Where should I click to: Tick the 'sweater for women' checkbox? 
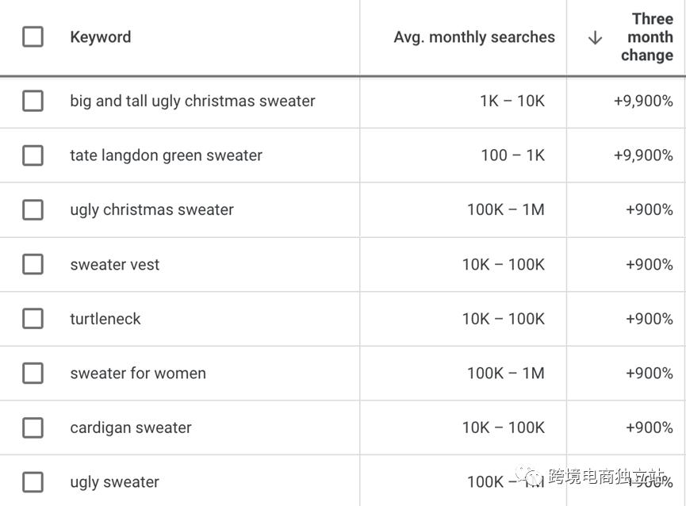(33, 374)
